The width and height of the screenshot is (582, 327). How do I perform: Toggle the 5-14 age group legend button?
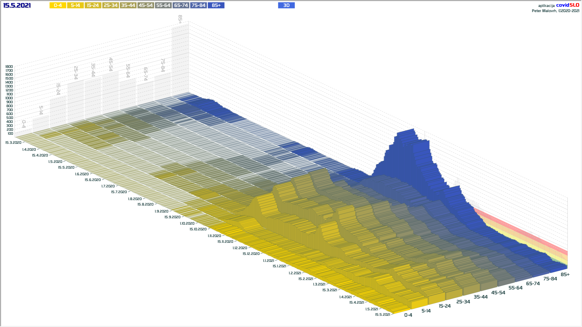(75, 5)
